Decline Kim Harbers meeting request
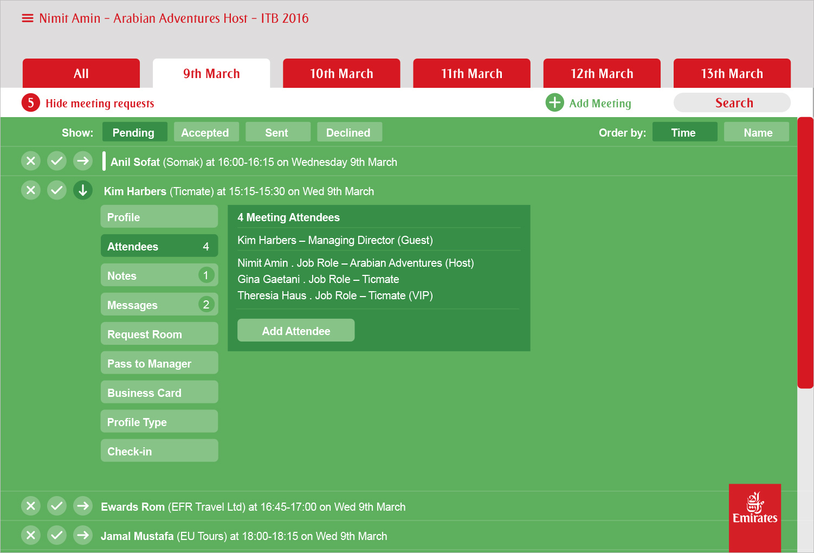 click(x=31, y=190)
